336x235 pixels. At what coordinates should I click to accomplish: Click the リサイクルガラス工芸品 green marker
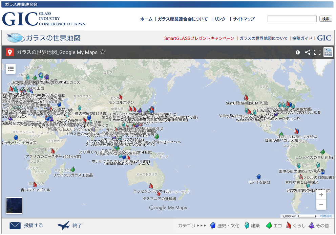click(73, 169)
